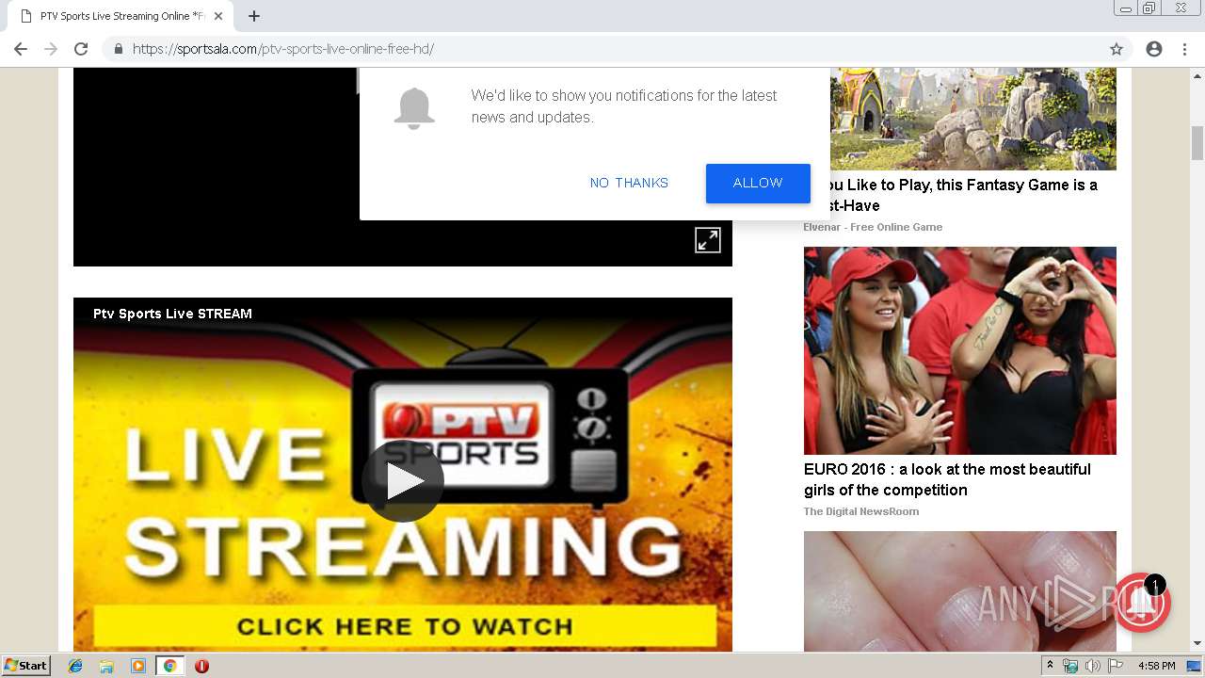The height and width of the screenshot is (678, 1205).
Task: Click the 4:58 PM taskbar clock
Action: [x=1156, y=666]
